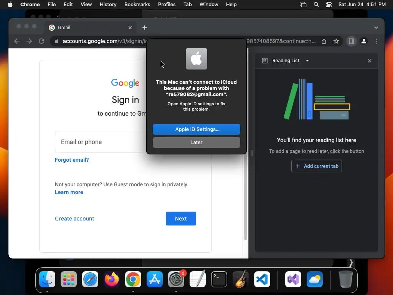393x295 pixels.
Task: Launch Safari from the Dock
Action: point(90,279)
